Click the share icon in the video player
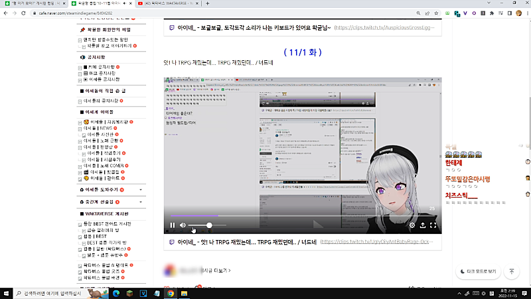Screen dimensions: 531x299 [423, 225]
